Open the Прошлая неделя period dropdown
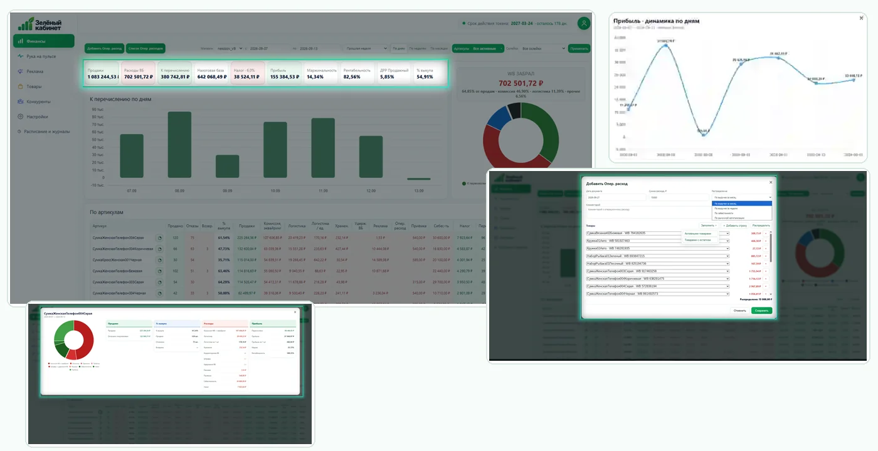 tap(365, 48)
